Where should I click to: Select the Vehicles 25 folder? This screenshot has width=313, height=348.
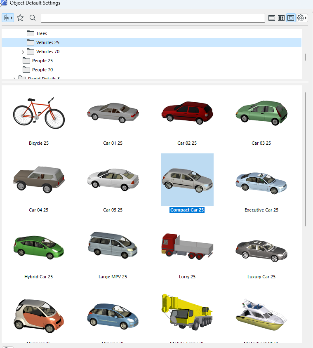pos(152,42)
